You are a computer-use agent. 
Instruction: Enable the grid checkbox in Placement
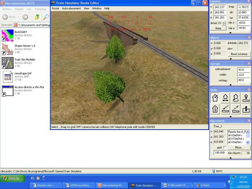[x=225, y=147]
